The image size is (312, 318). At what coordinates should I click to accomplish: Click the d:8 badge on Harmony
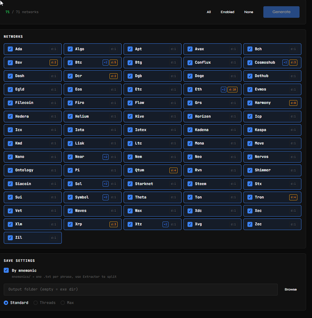coord(293,103)
